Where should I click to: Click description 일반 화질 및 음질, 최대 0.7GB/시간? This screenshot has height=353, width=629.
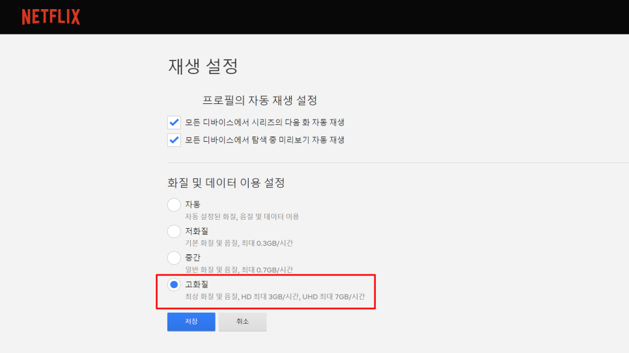click(x=239, y=270)
